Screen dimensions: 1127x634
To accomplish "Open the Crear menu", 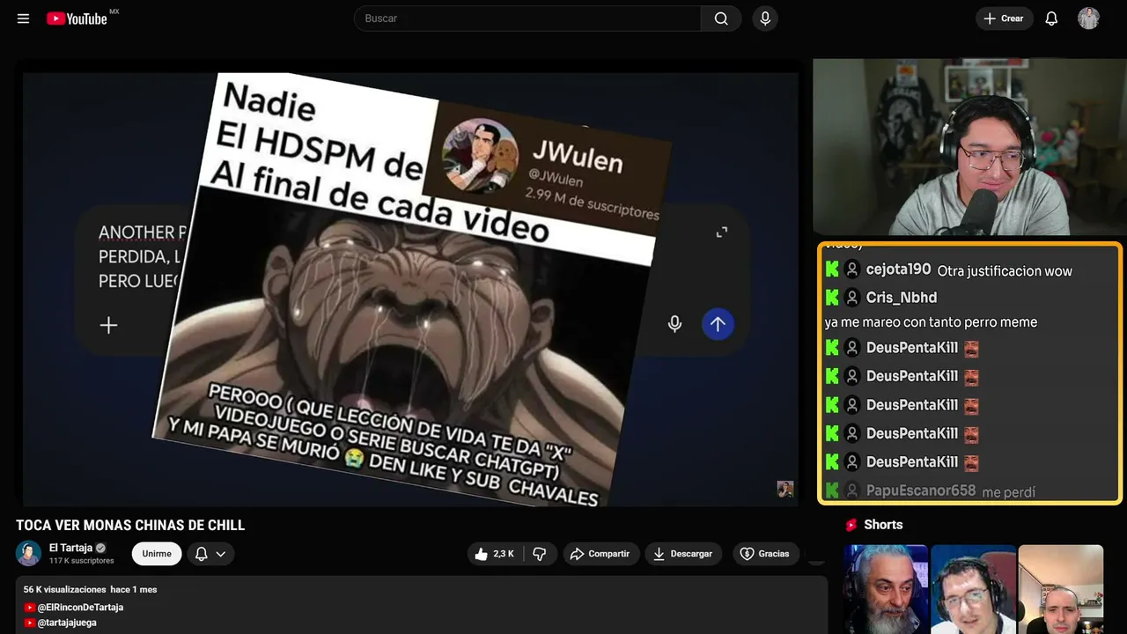I will coord(1004,18).
